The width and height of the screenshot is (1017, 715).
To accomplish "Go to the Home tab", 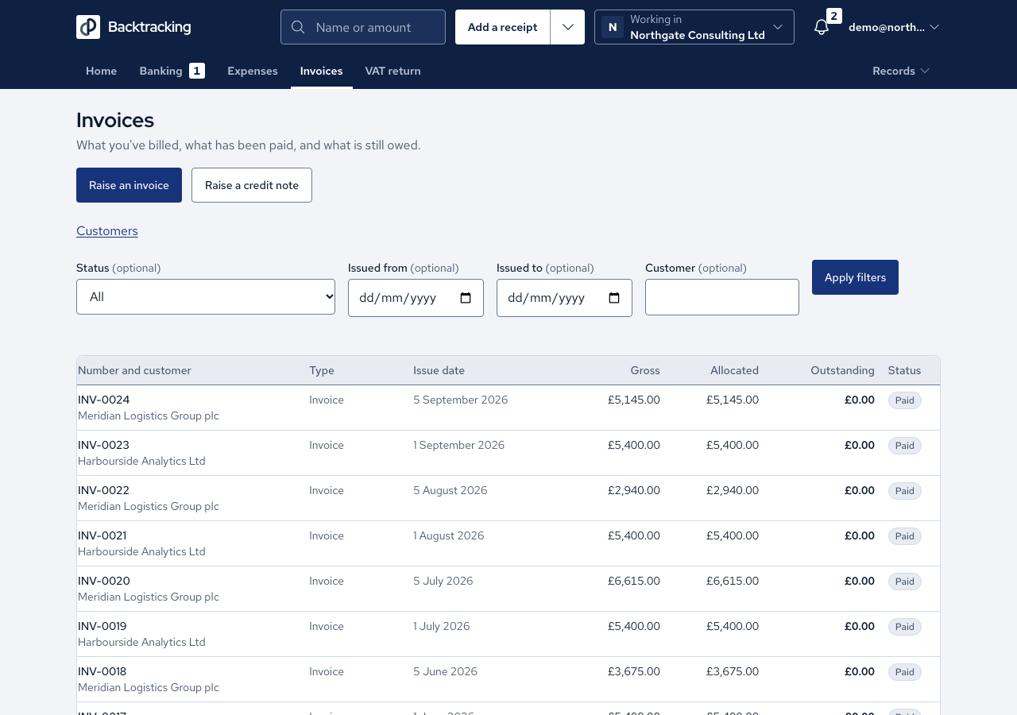I will click(102, 71).
